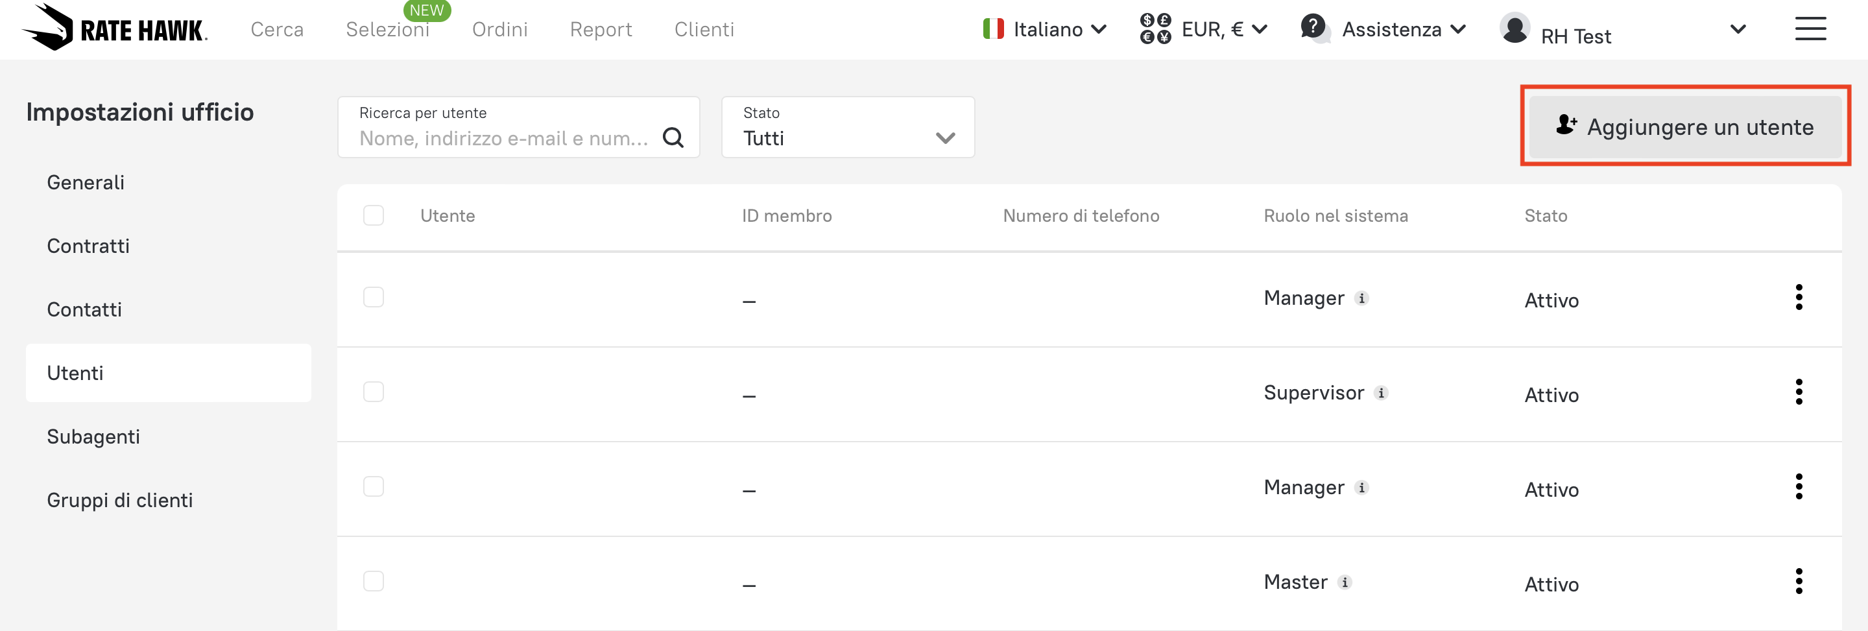This screenshot has width=1868, height=631.
Task: Open the Contratti settings link
Action: [x=88, y=246]
